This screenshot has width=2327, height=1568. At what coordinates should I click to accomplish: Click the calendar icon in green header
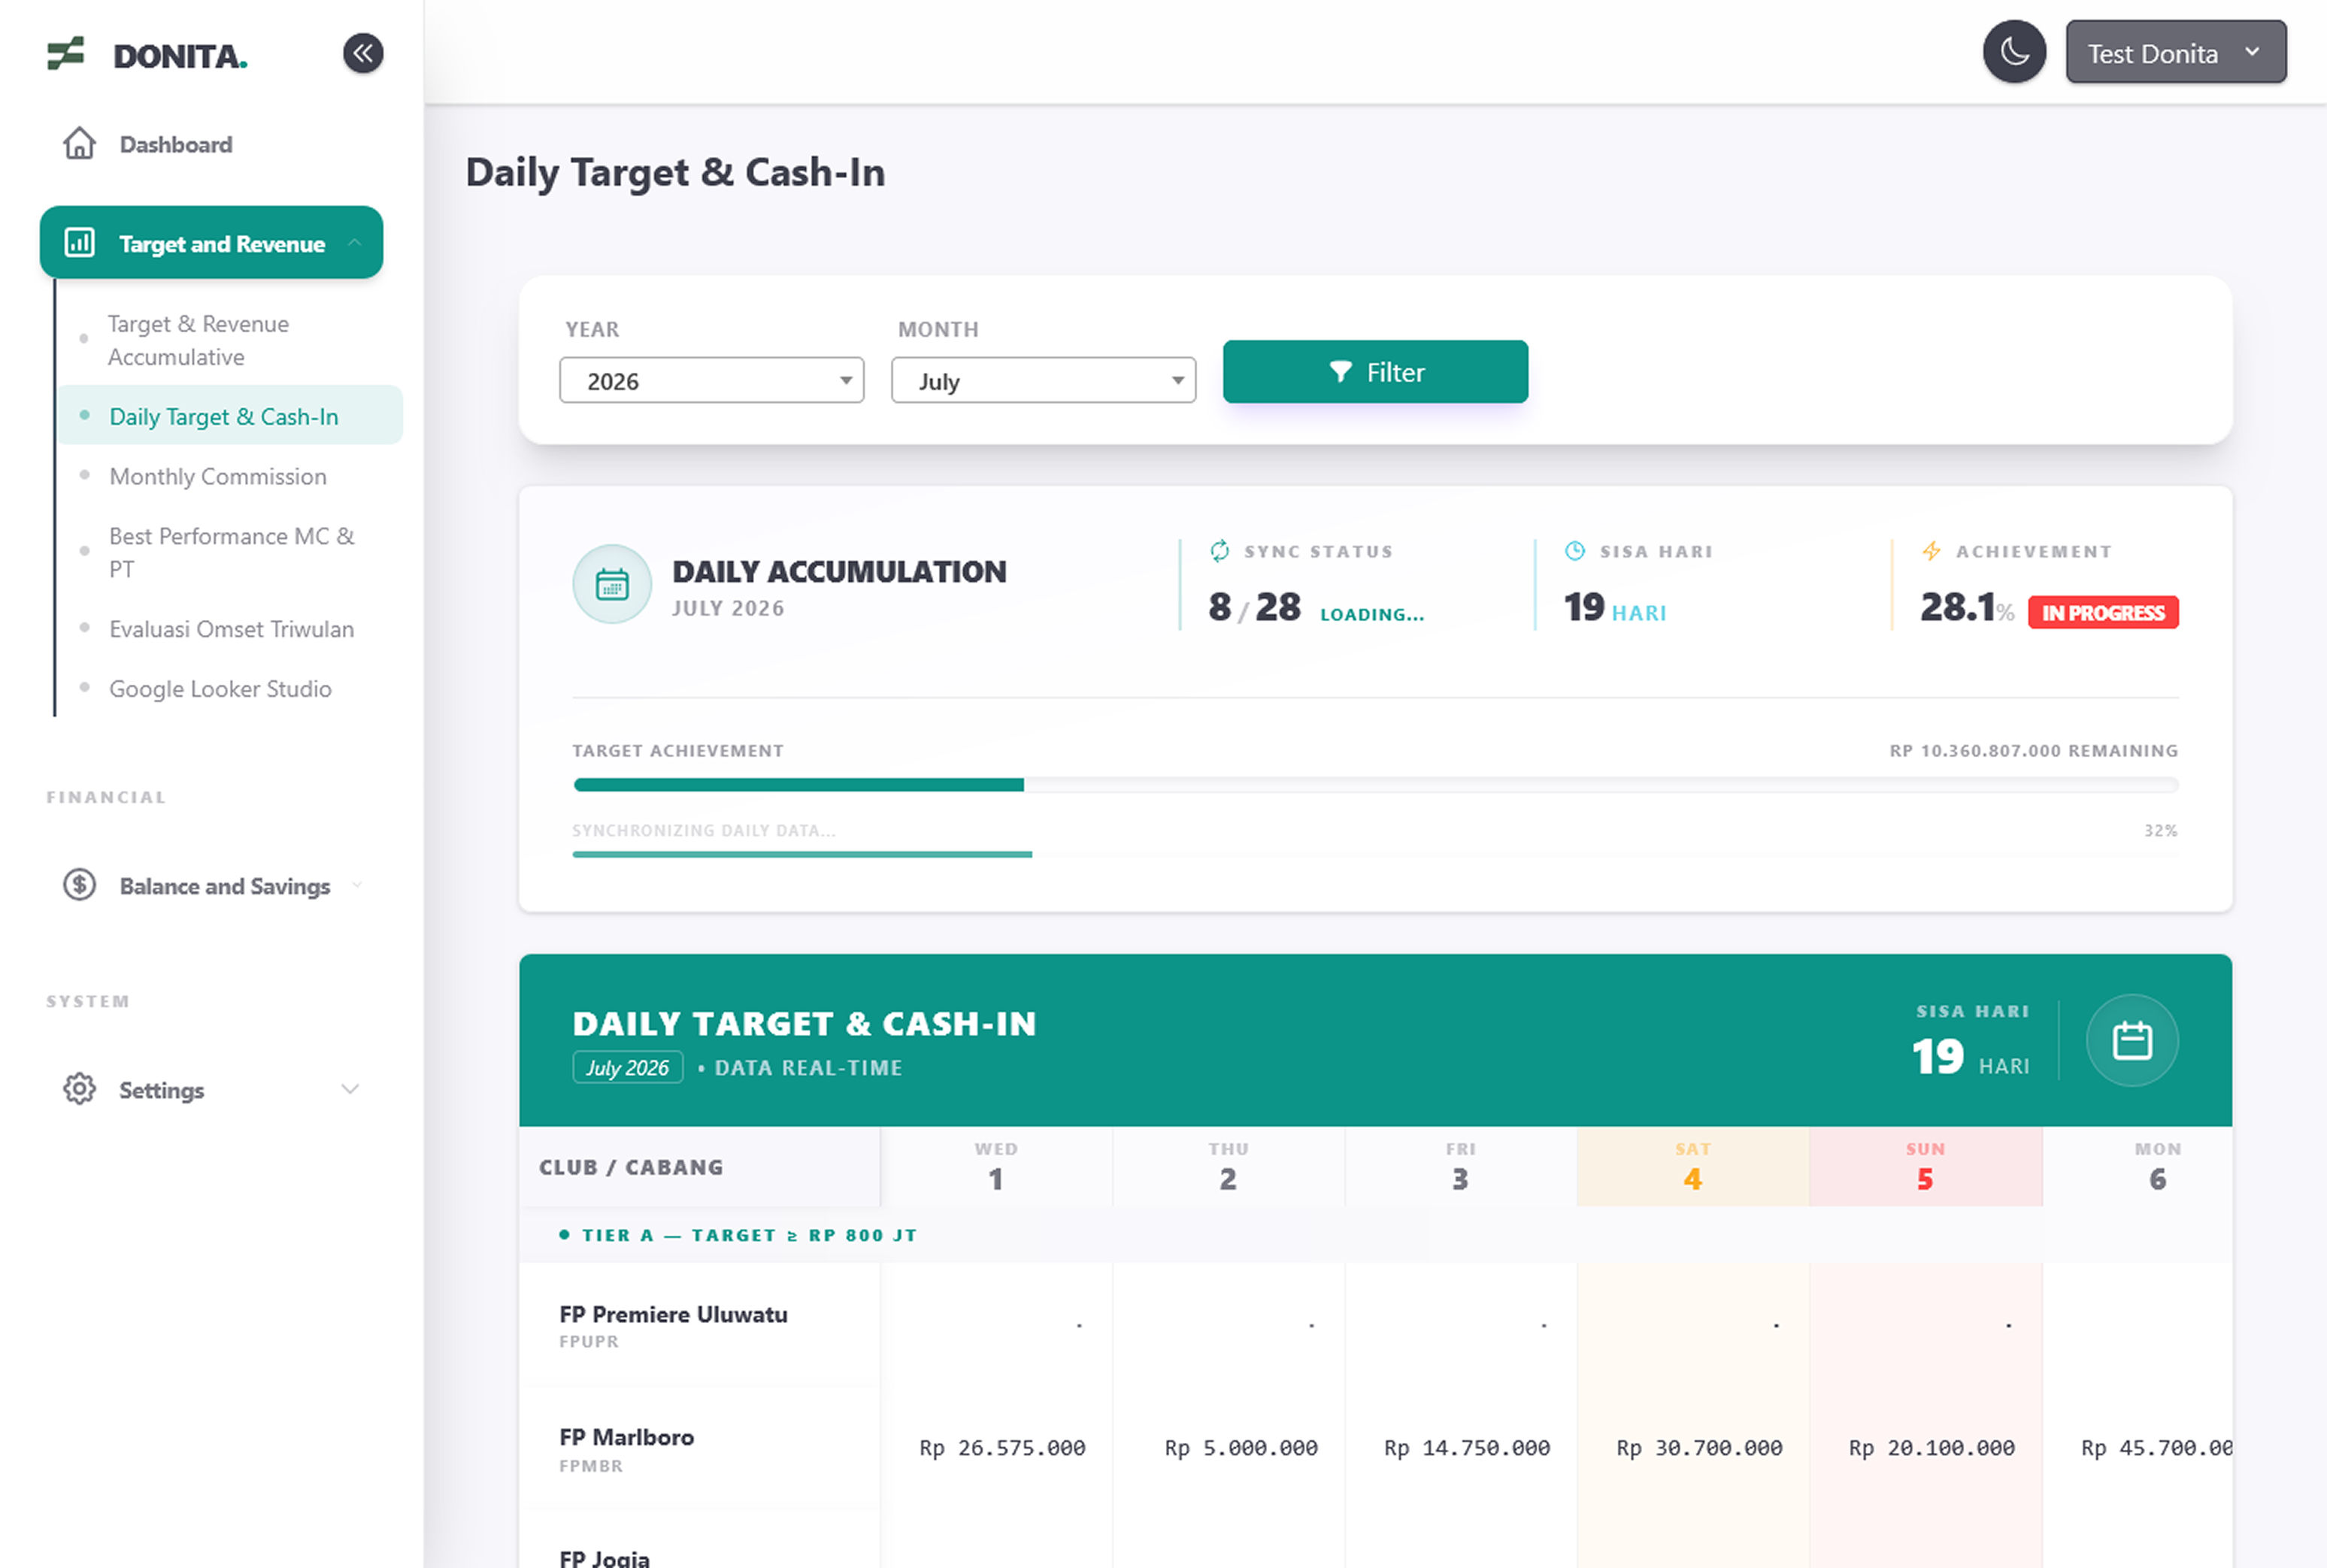coord(2131,1041)
